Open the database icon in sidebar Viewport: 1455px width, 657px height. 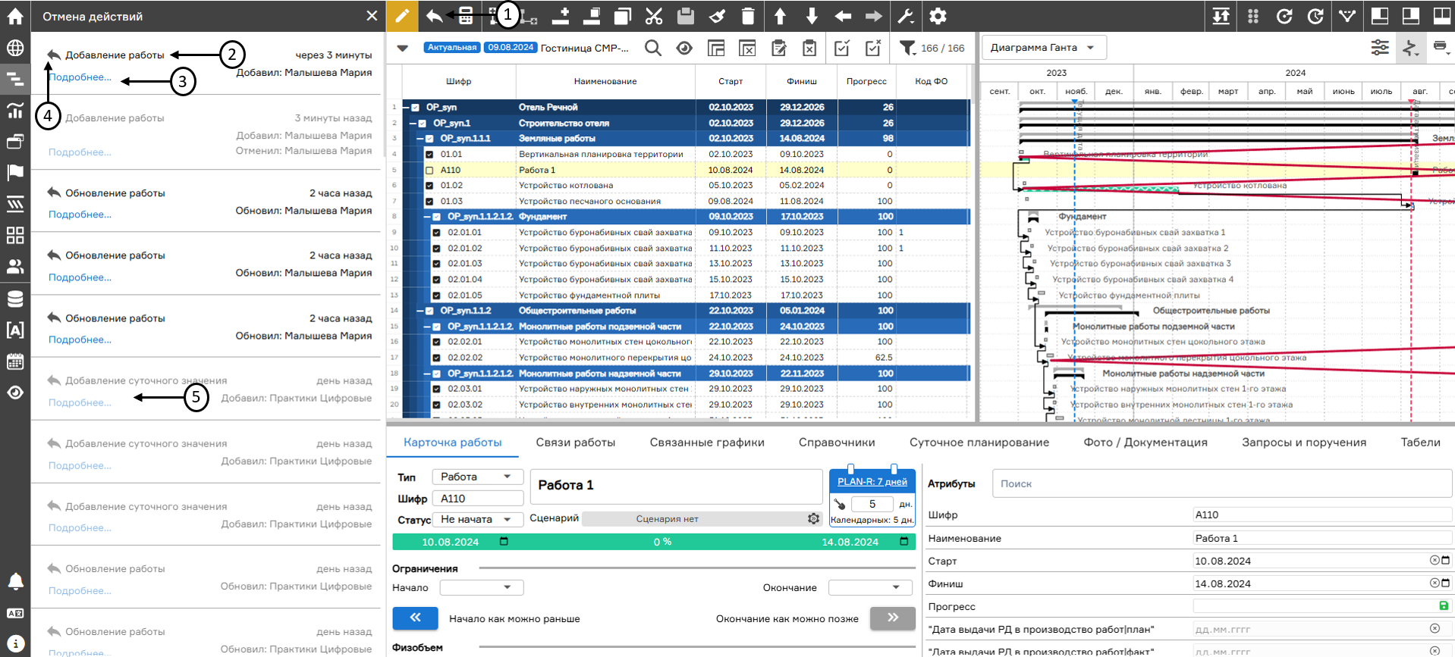[15, 299]
